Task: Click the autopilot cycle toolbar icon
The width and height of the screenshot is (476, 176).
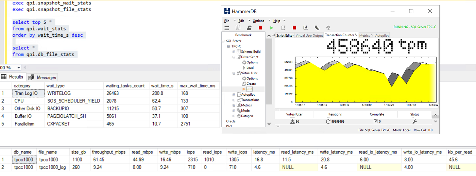Action: [283, 28]
